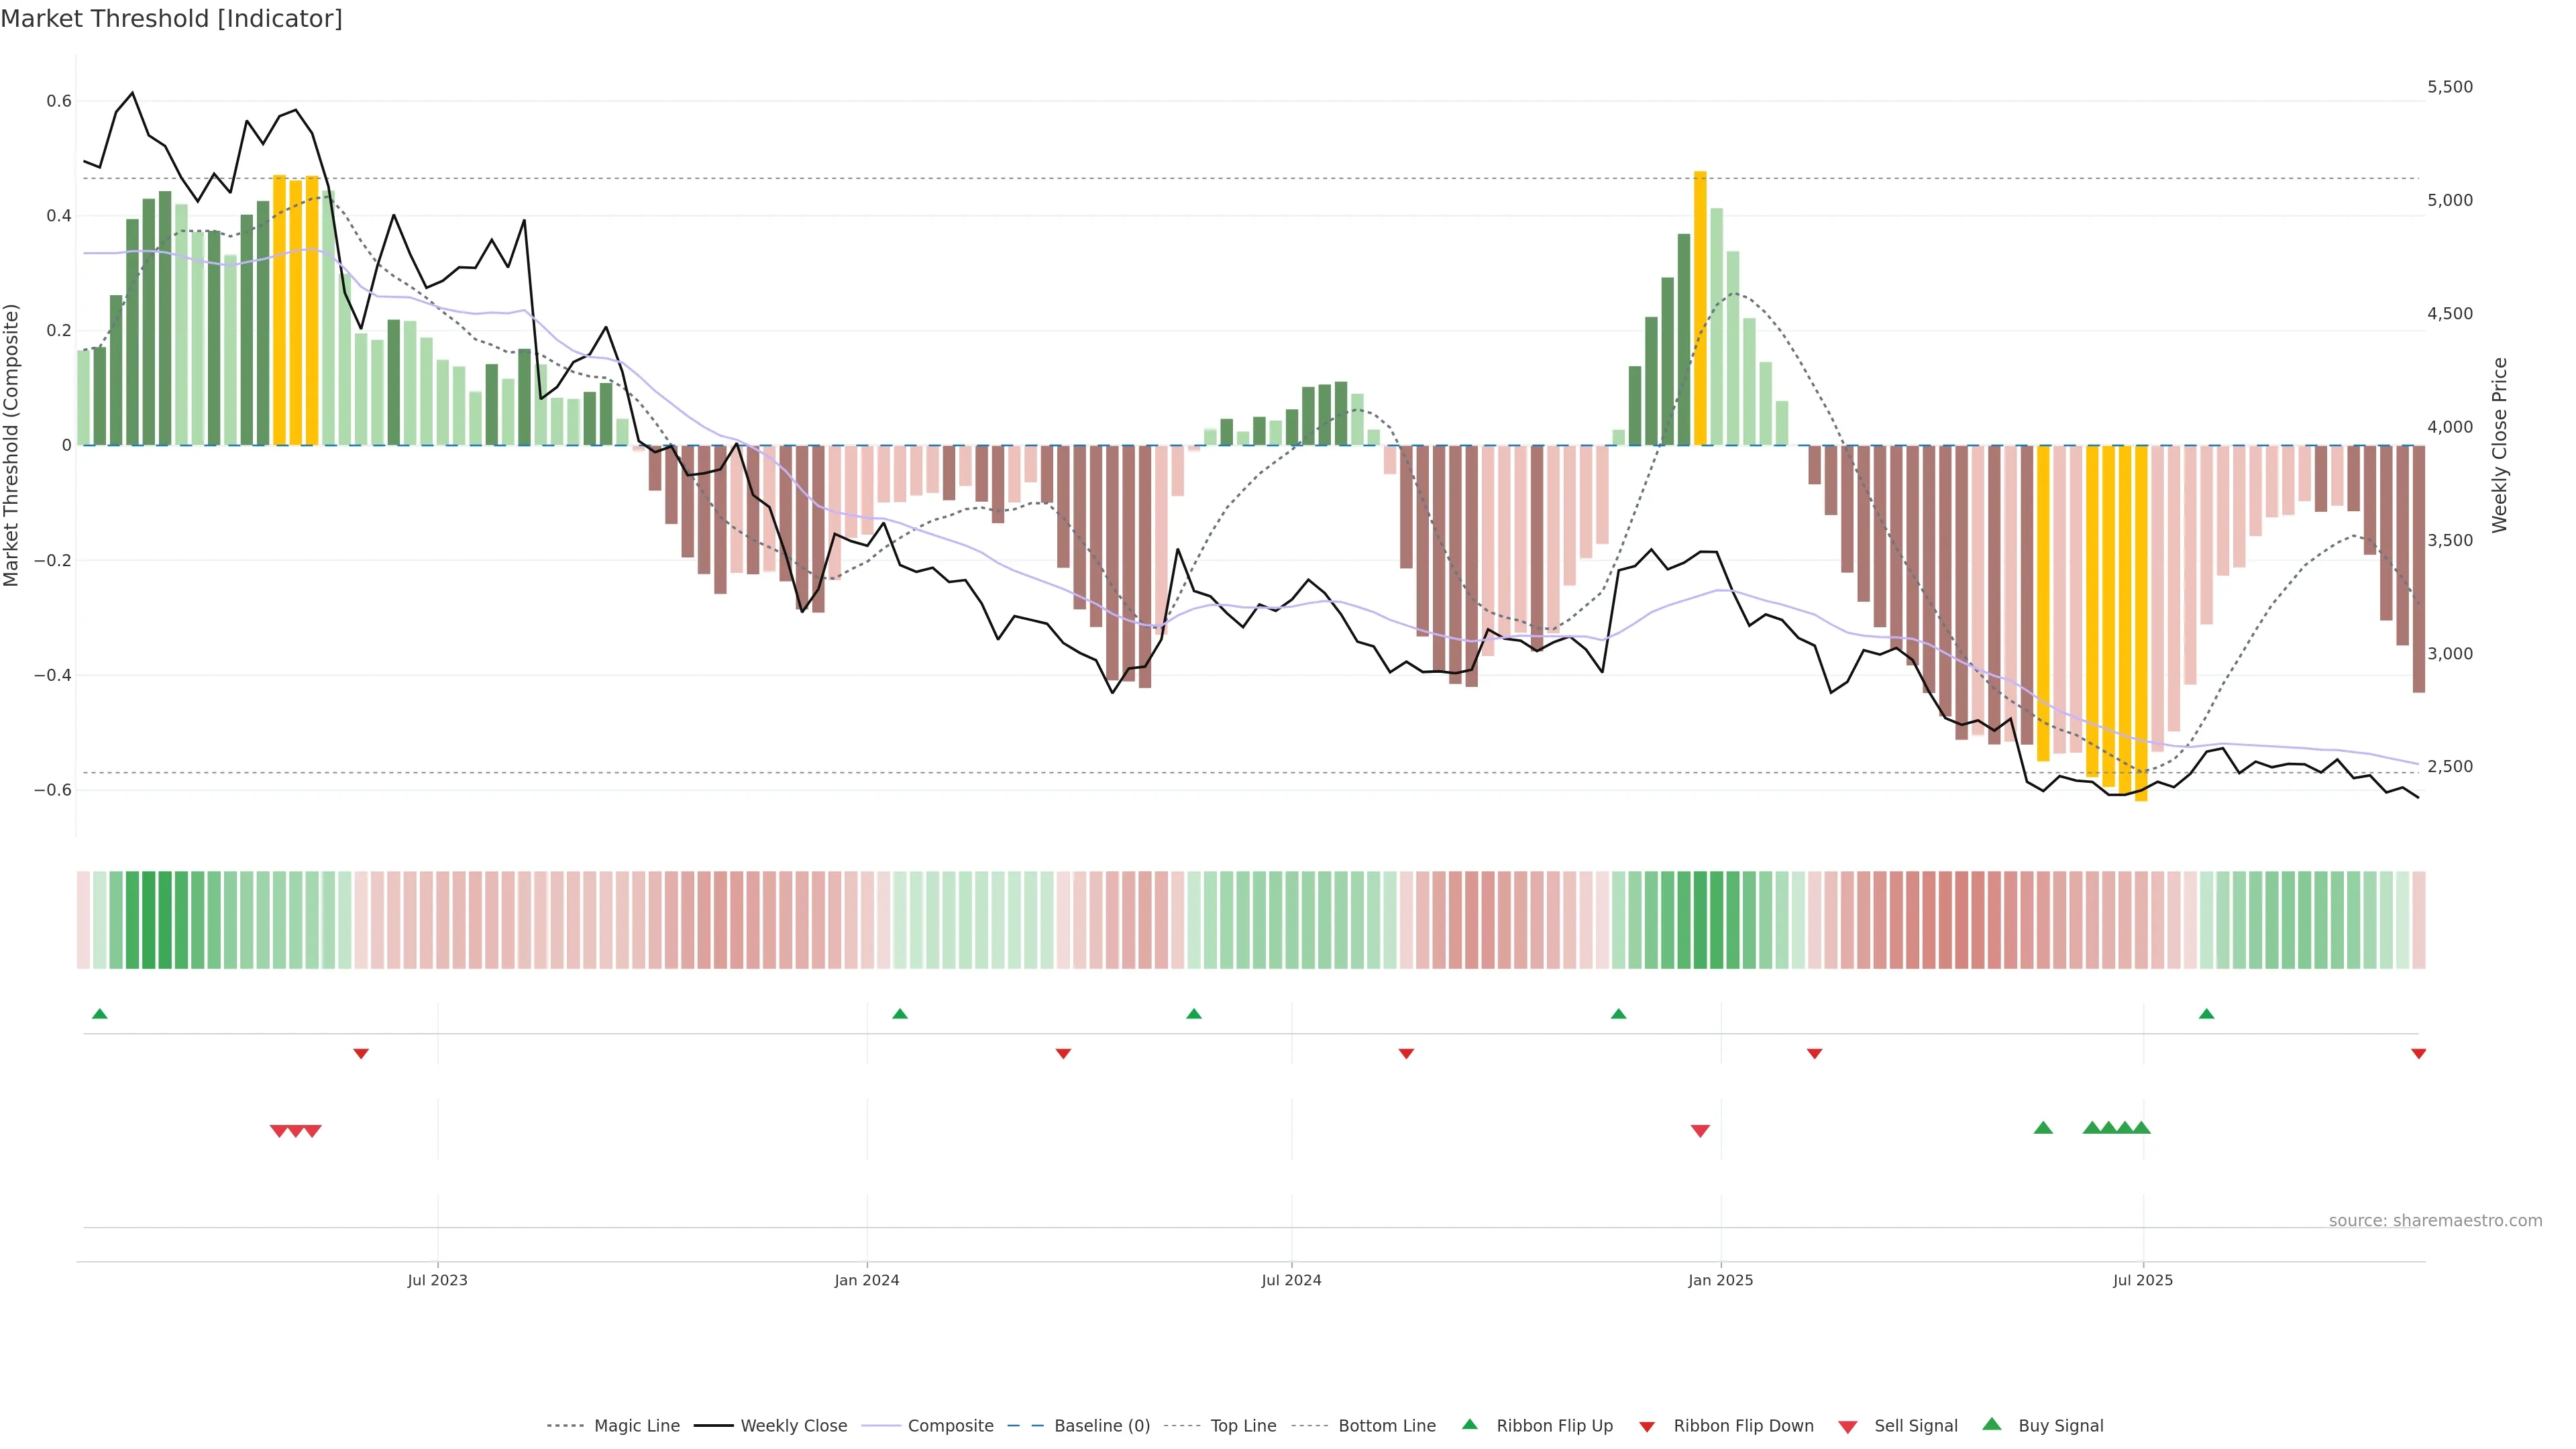Toggle Weekly Close legend entry
The image size is (2576, 1449).
click(x=793, y=1426)
